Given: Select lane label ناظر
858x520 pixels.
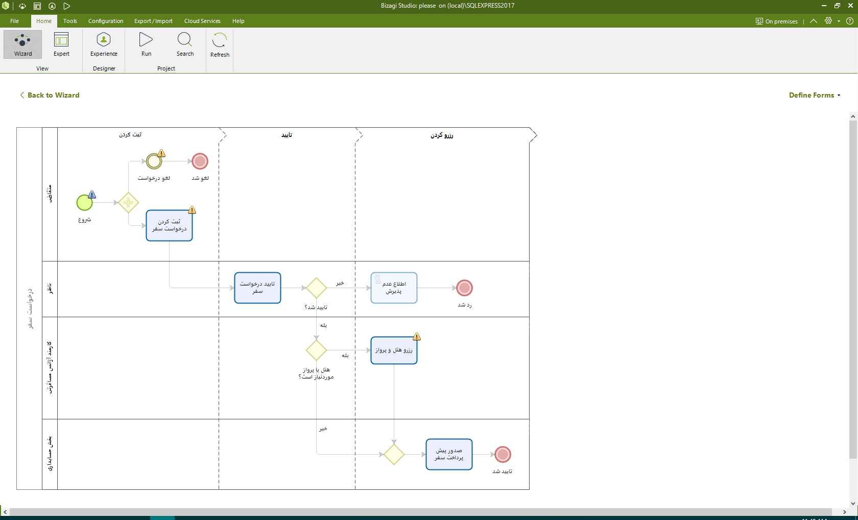Looking at the screenshot, I should pos(50,289).
